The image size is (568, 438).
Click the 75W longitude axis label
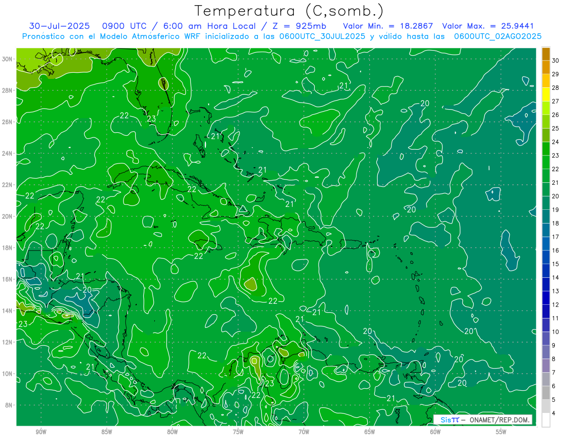238,432
